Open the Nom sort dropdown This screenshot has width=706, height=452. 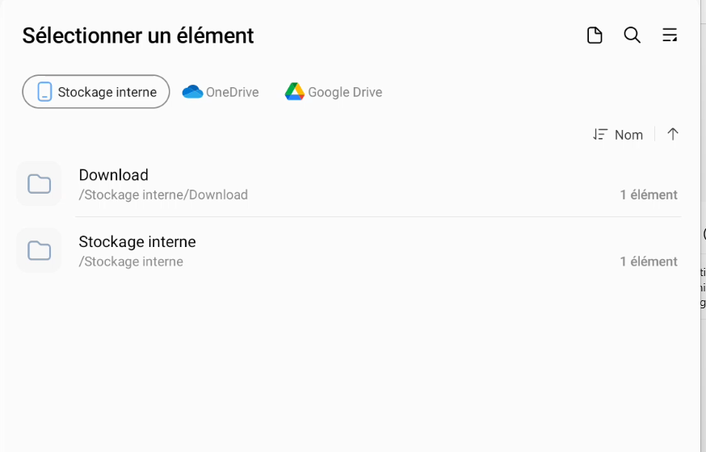[x=628, y=135]
